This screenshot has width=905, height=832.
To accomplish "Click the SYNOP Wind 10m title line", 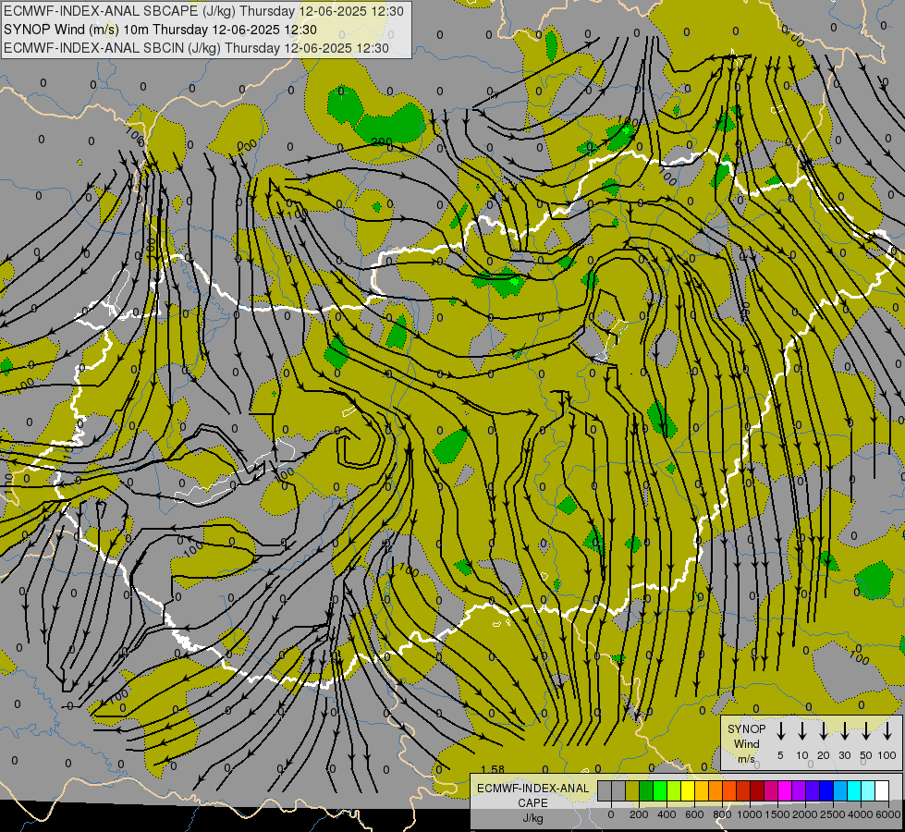I will tap(161, 30).
